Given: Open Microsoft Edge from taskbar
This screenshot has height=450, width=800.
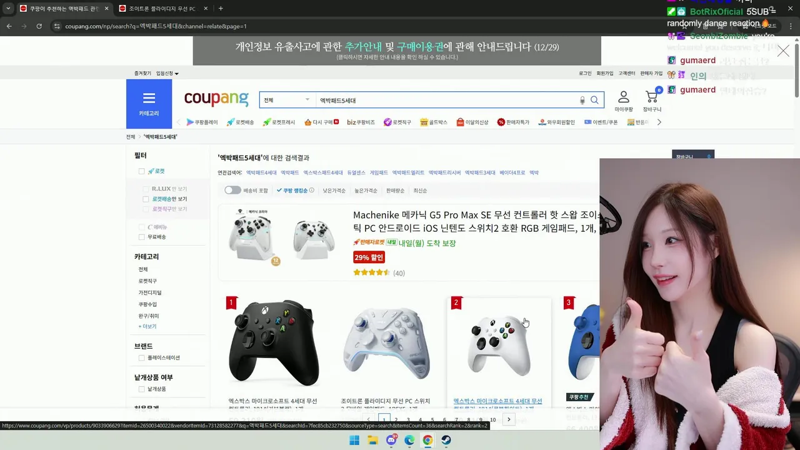Looking at the screenshot, I should pyautogui.click(x=409, y=440).
